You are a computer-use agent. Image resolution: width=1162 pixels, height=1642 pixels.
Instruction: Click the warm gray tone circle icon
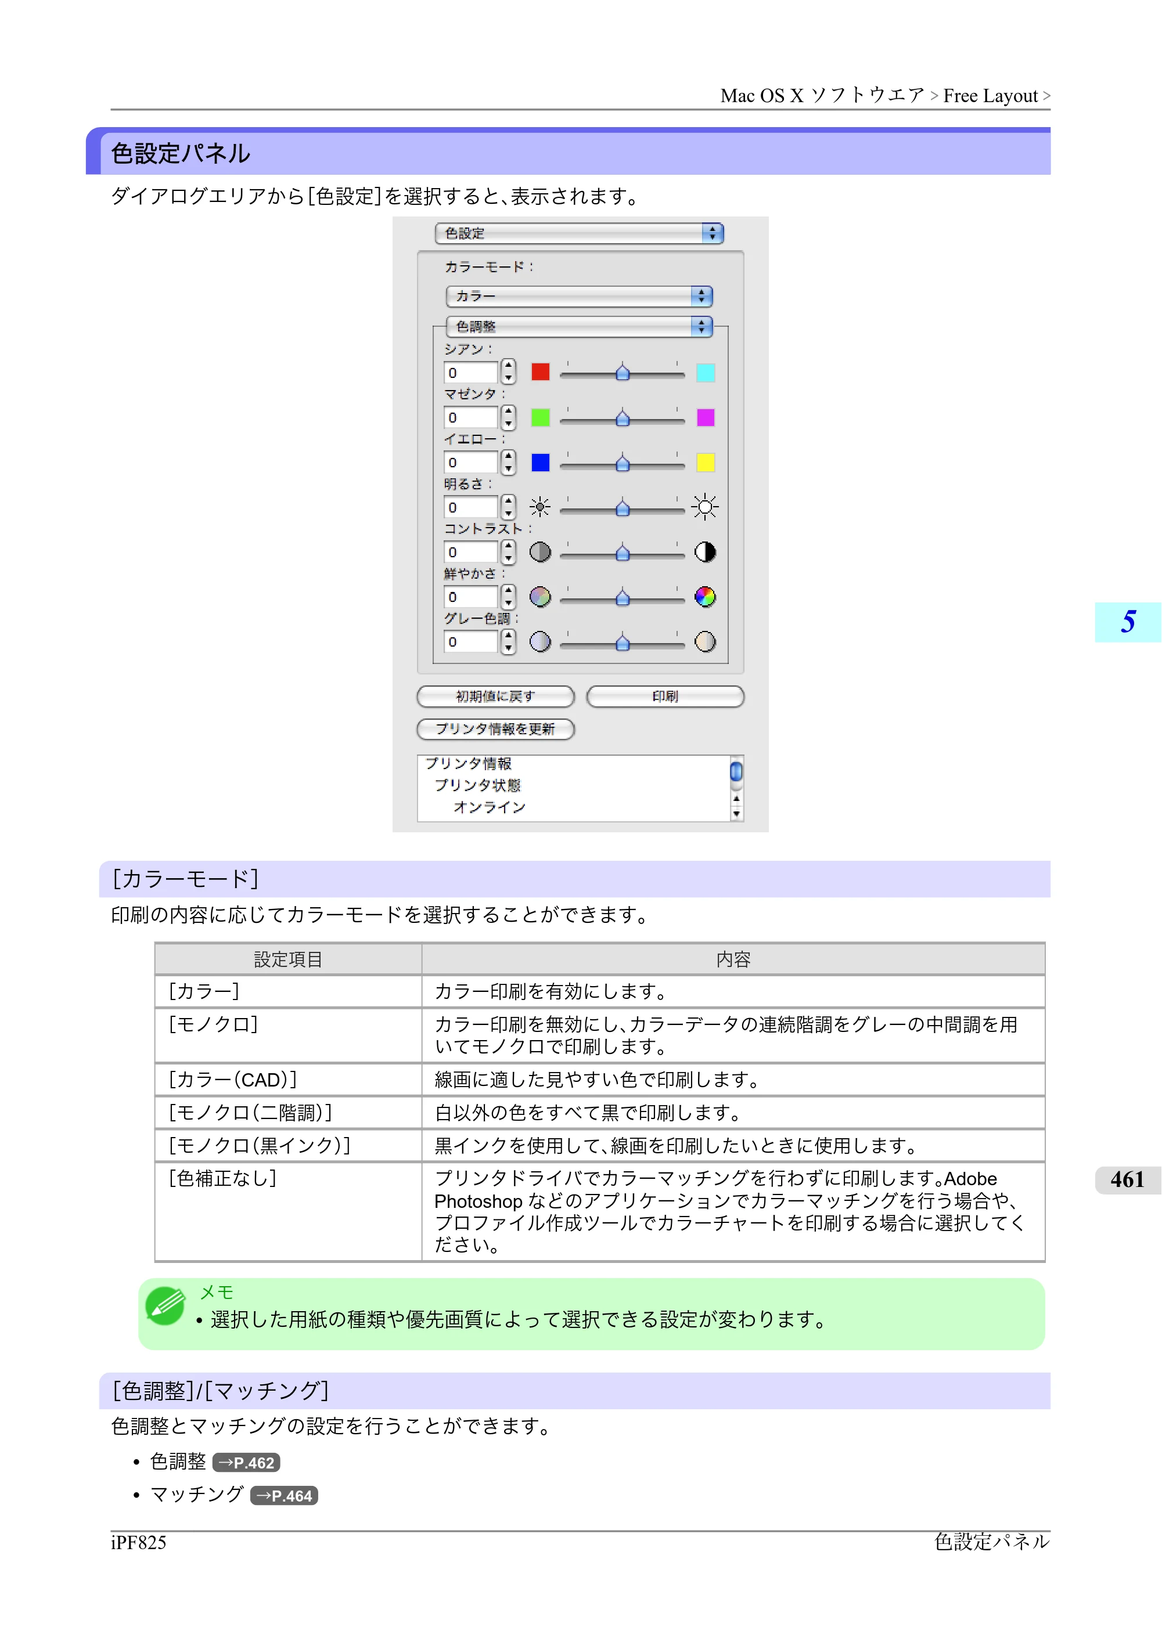(706, 642)
